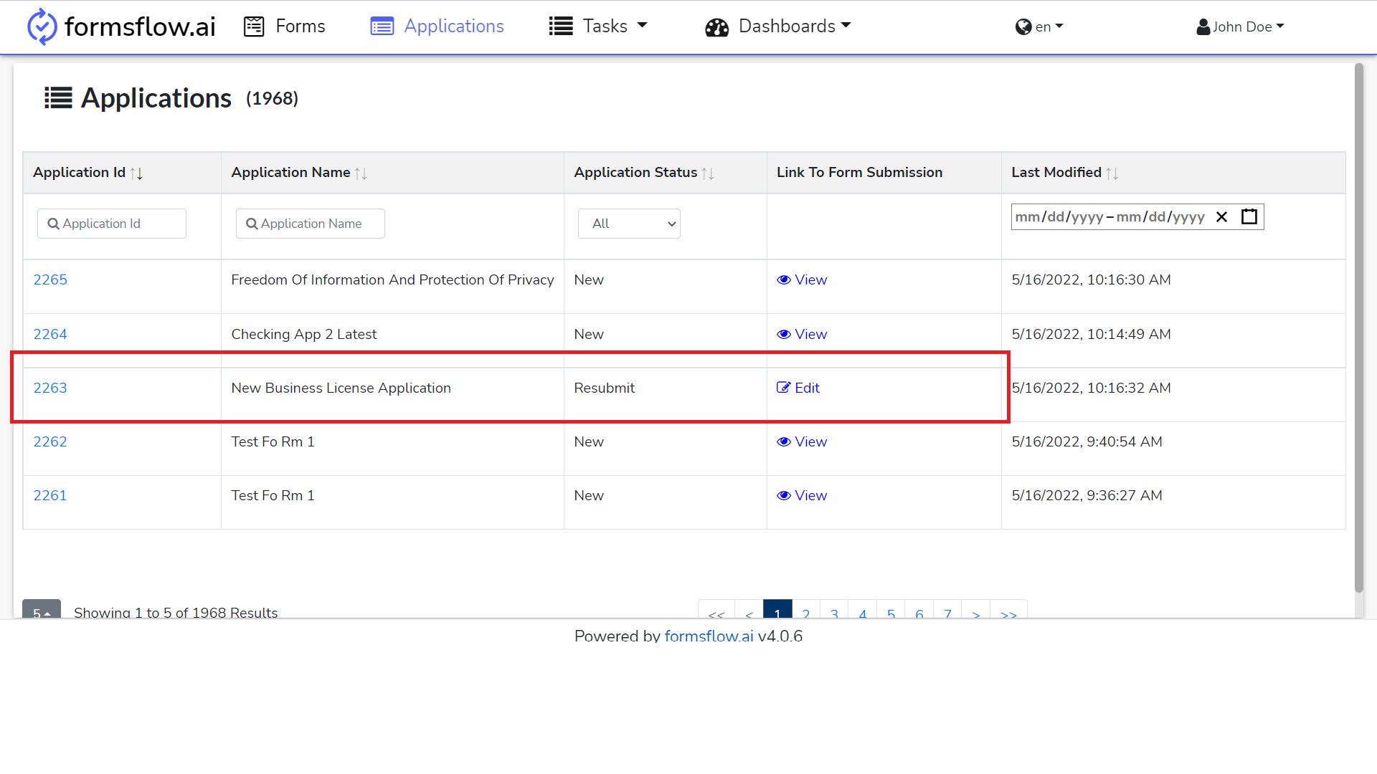This screenshot has width=1377, height=774.
Task: Jump to last page with >> button
Action: click(1008, 610)
